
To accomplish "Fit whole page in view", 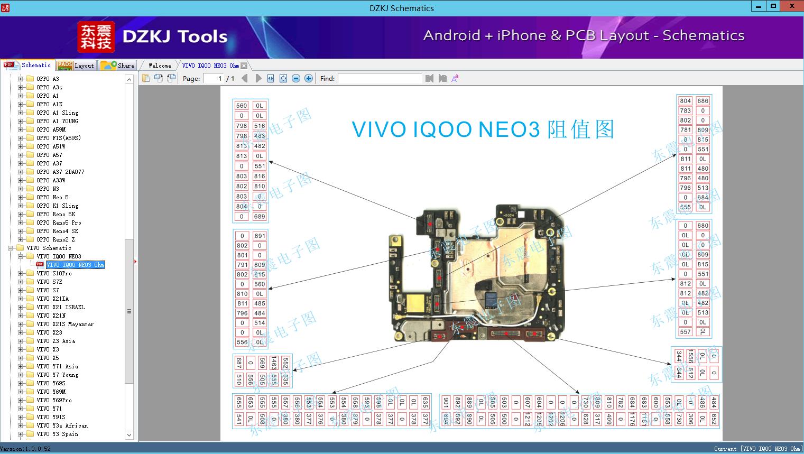I will click(283, 78).
